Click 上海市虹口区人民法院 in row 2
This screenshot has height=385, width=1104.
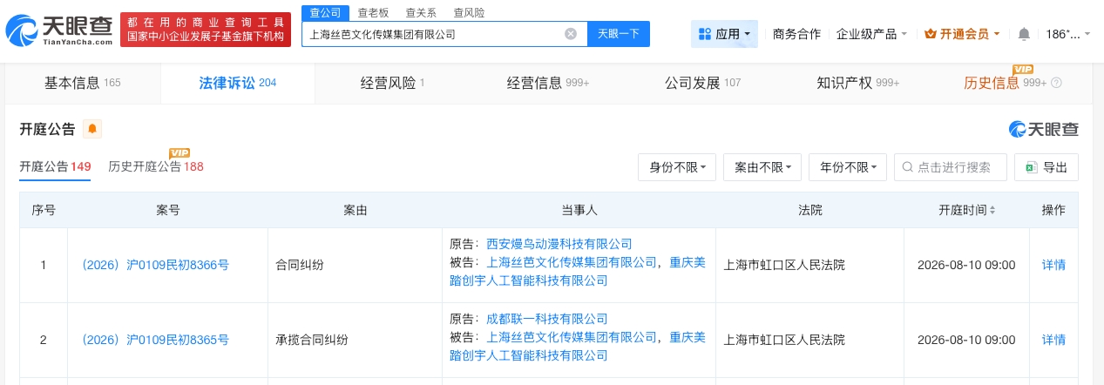784,340
